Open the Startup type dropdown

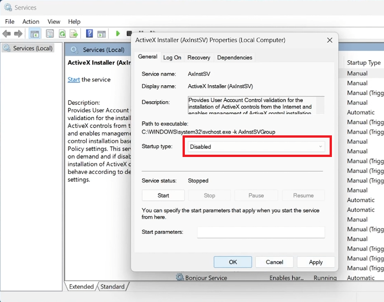(256, 146)
